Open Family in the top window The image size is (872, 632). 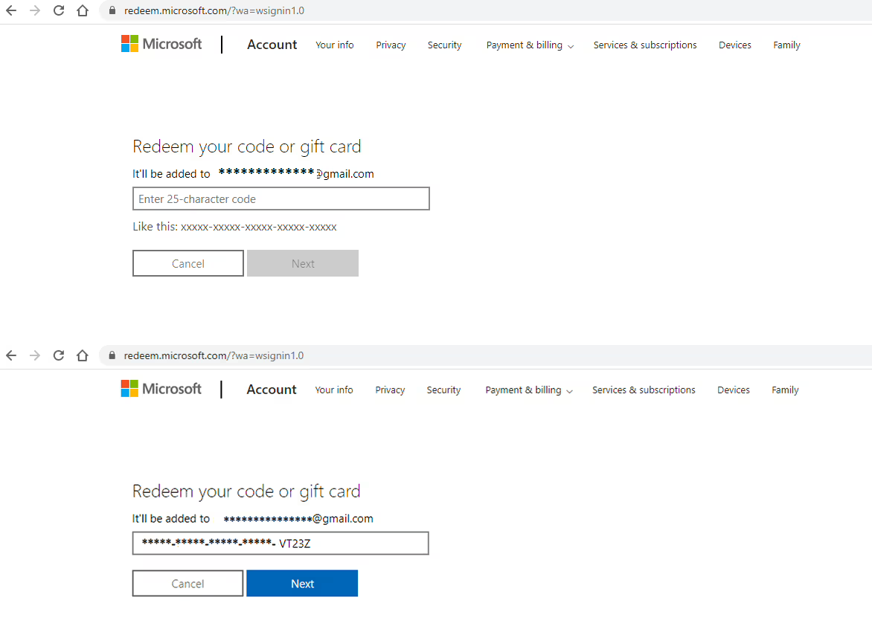tap(786, 45)
